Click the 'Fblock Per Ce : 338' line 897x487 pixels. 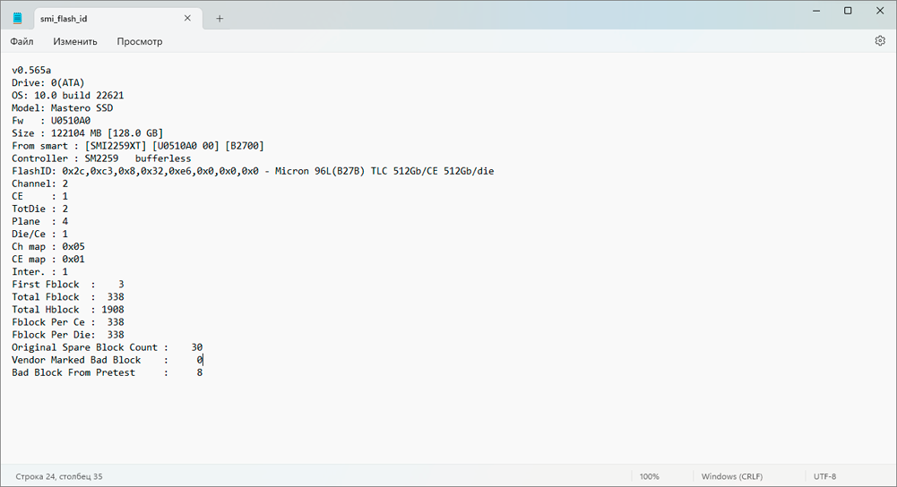click(67, 321)
